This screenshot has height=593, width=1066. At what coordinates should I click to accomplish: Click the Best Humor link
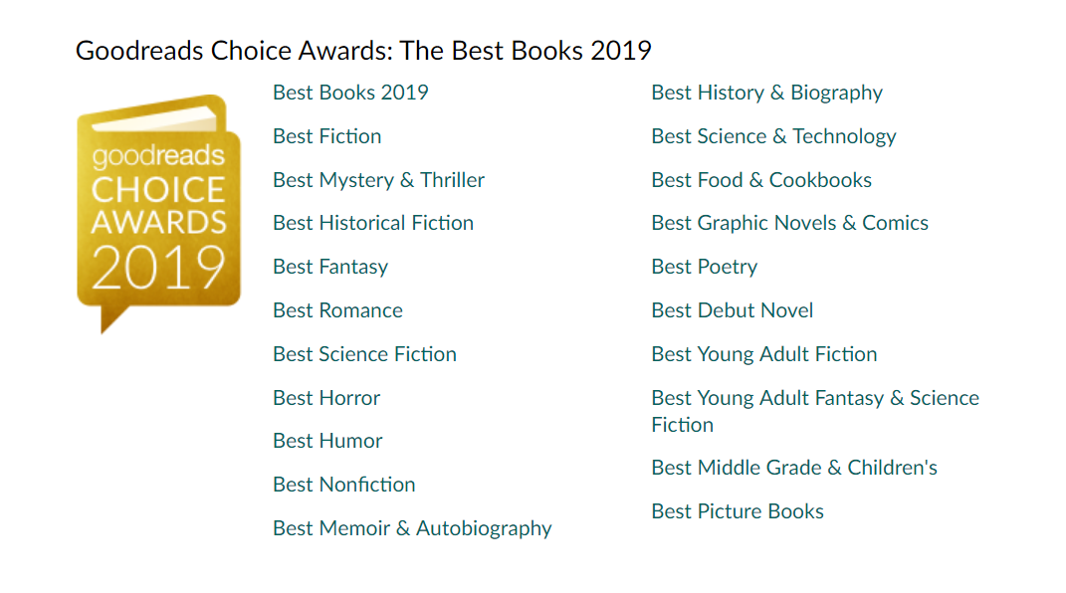[x=327, y=441]
